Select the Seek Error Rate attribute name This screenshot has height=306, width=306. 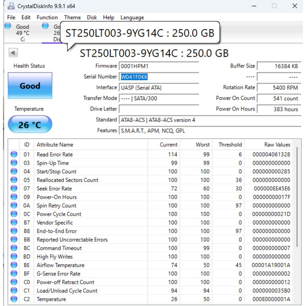[x=54, y=188]
